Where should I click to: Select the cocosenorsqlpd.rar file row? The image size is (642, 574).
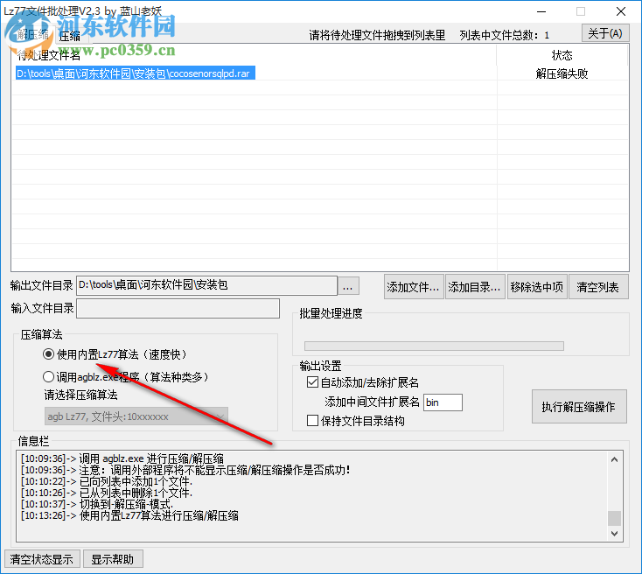click(x=135, y=73)
